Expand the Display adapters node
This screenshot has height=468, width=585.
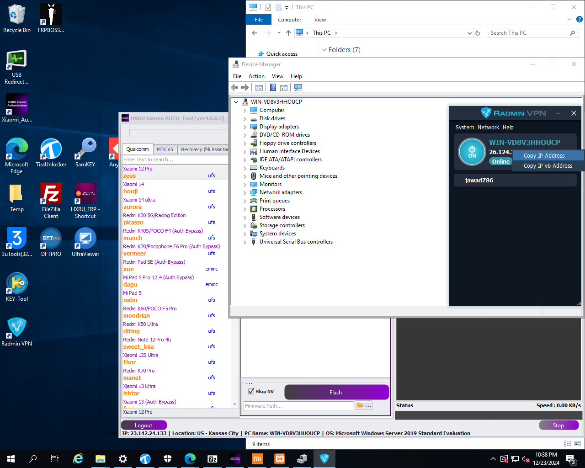[x=245, y=127]
